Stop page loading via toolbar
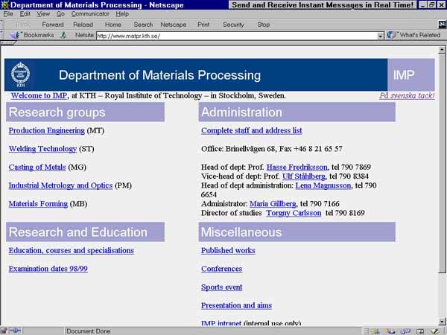This screenshot has height=335, width=447. click(263, 25)
